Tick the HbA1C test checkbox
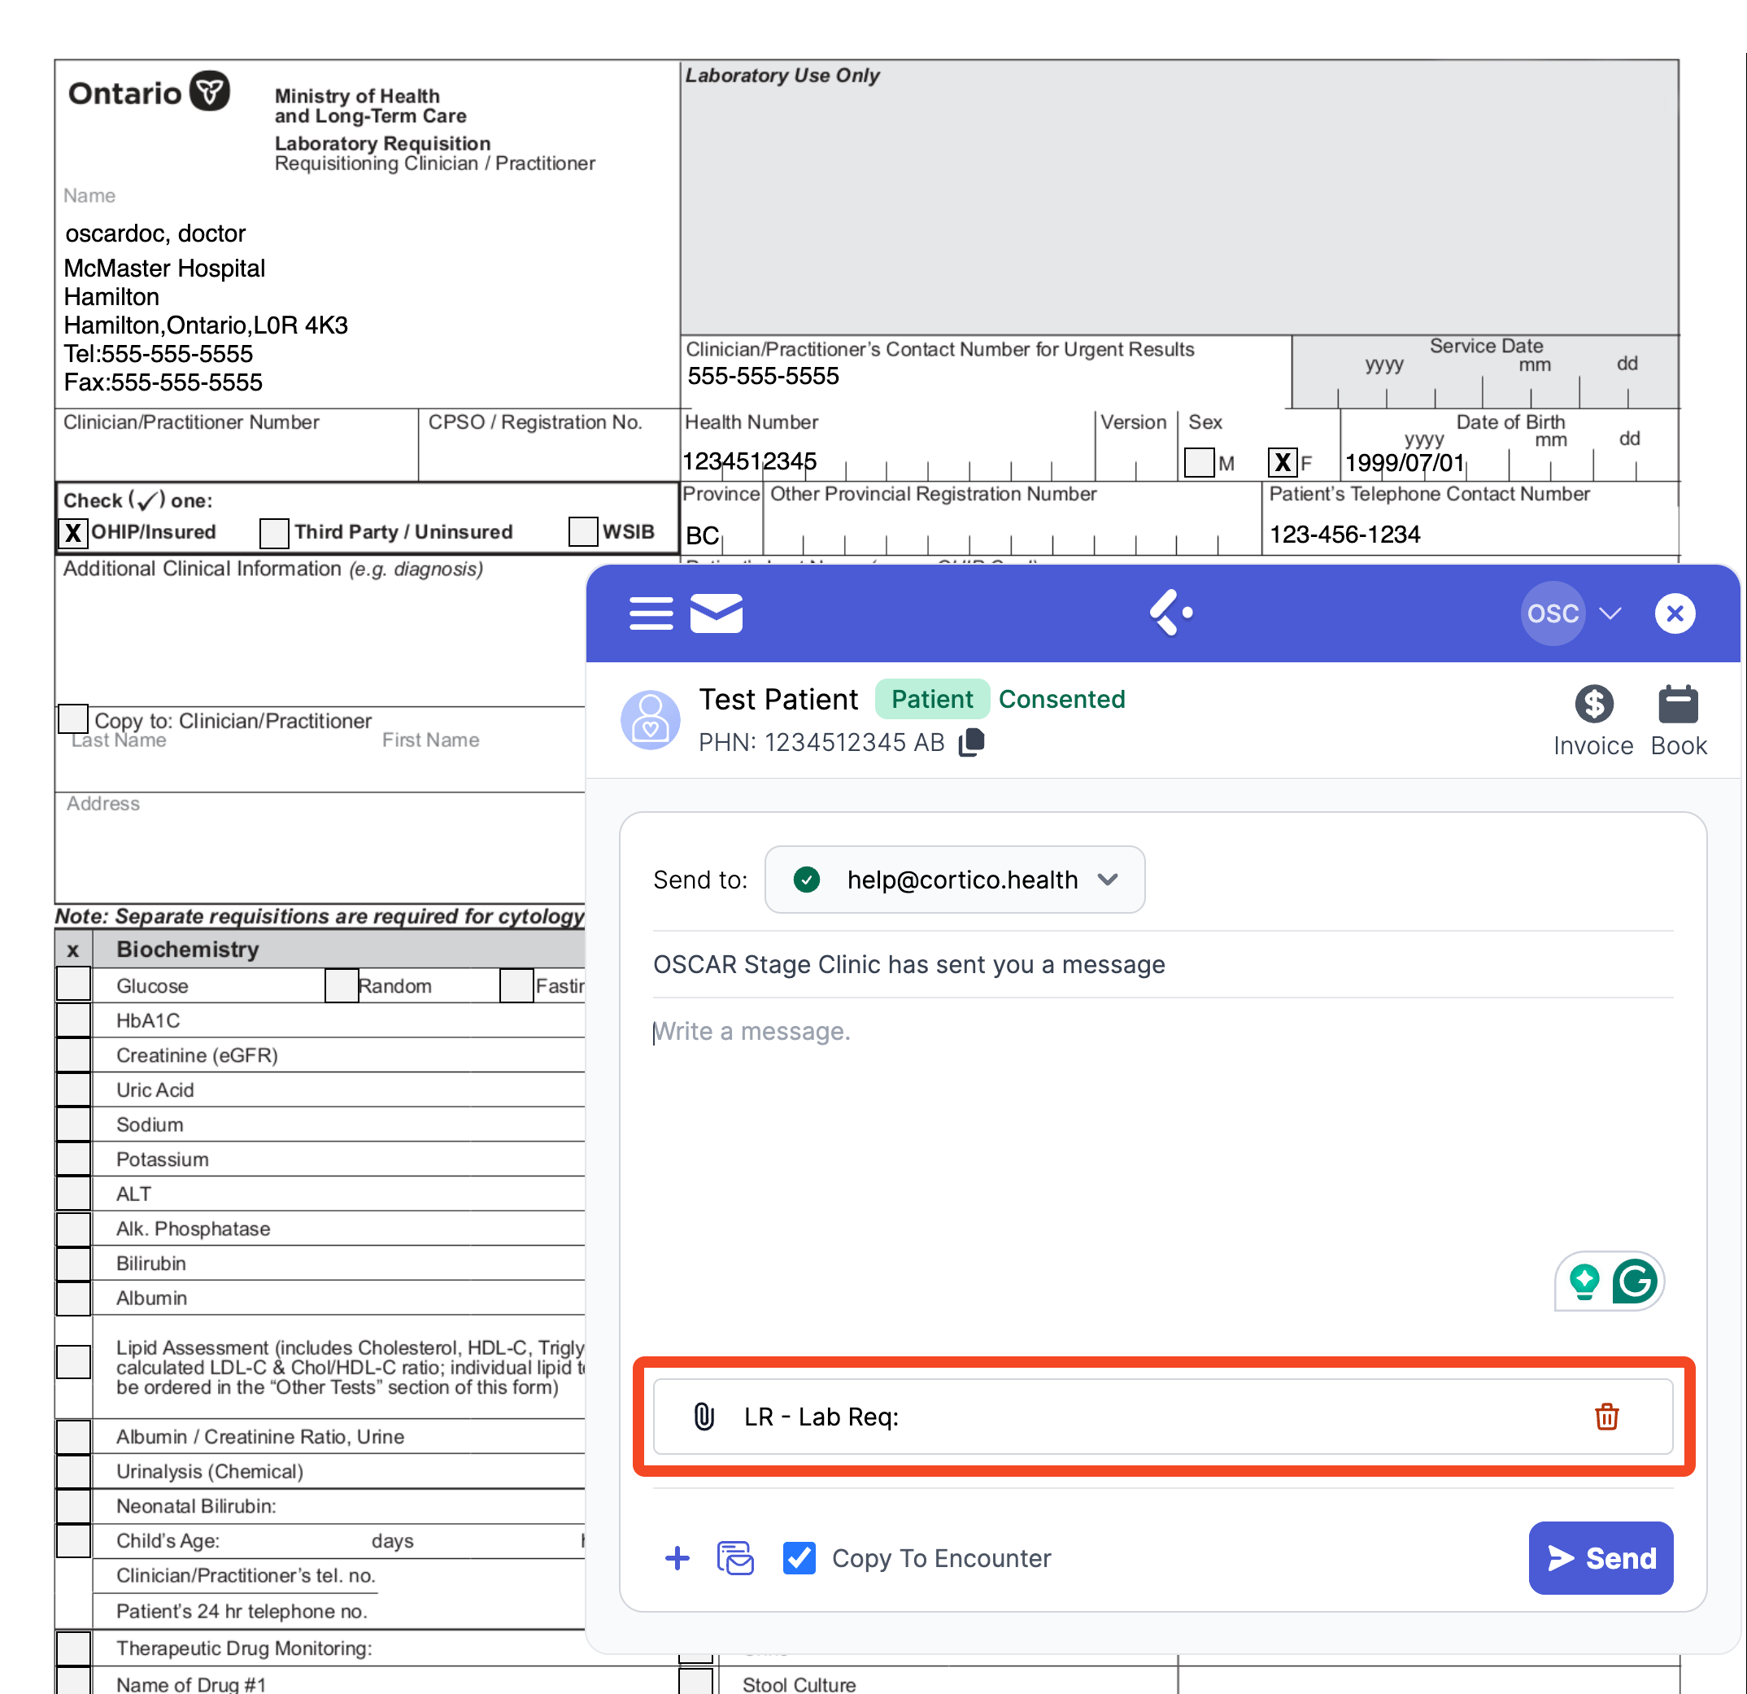This screenshot has height=1694, width=1747. tap(73, 1020)
